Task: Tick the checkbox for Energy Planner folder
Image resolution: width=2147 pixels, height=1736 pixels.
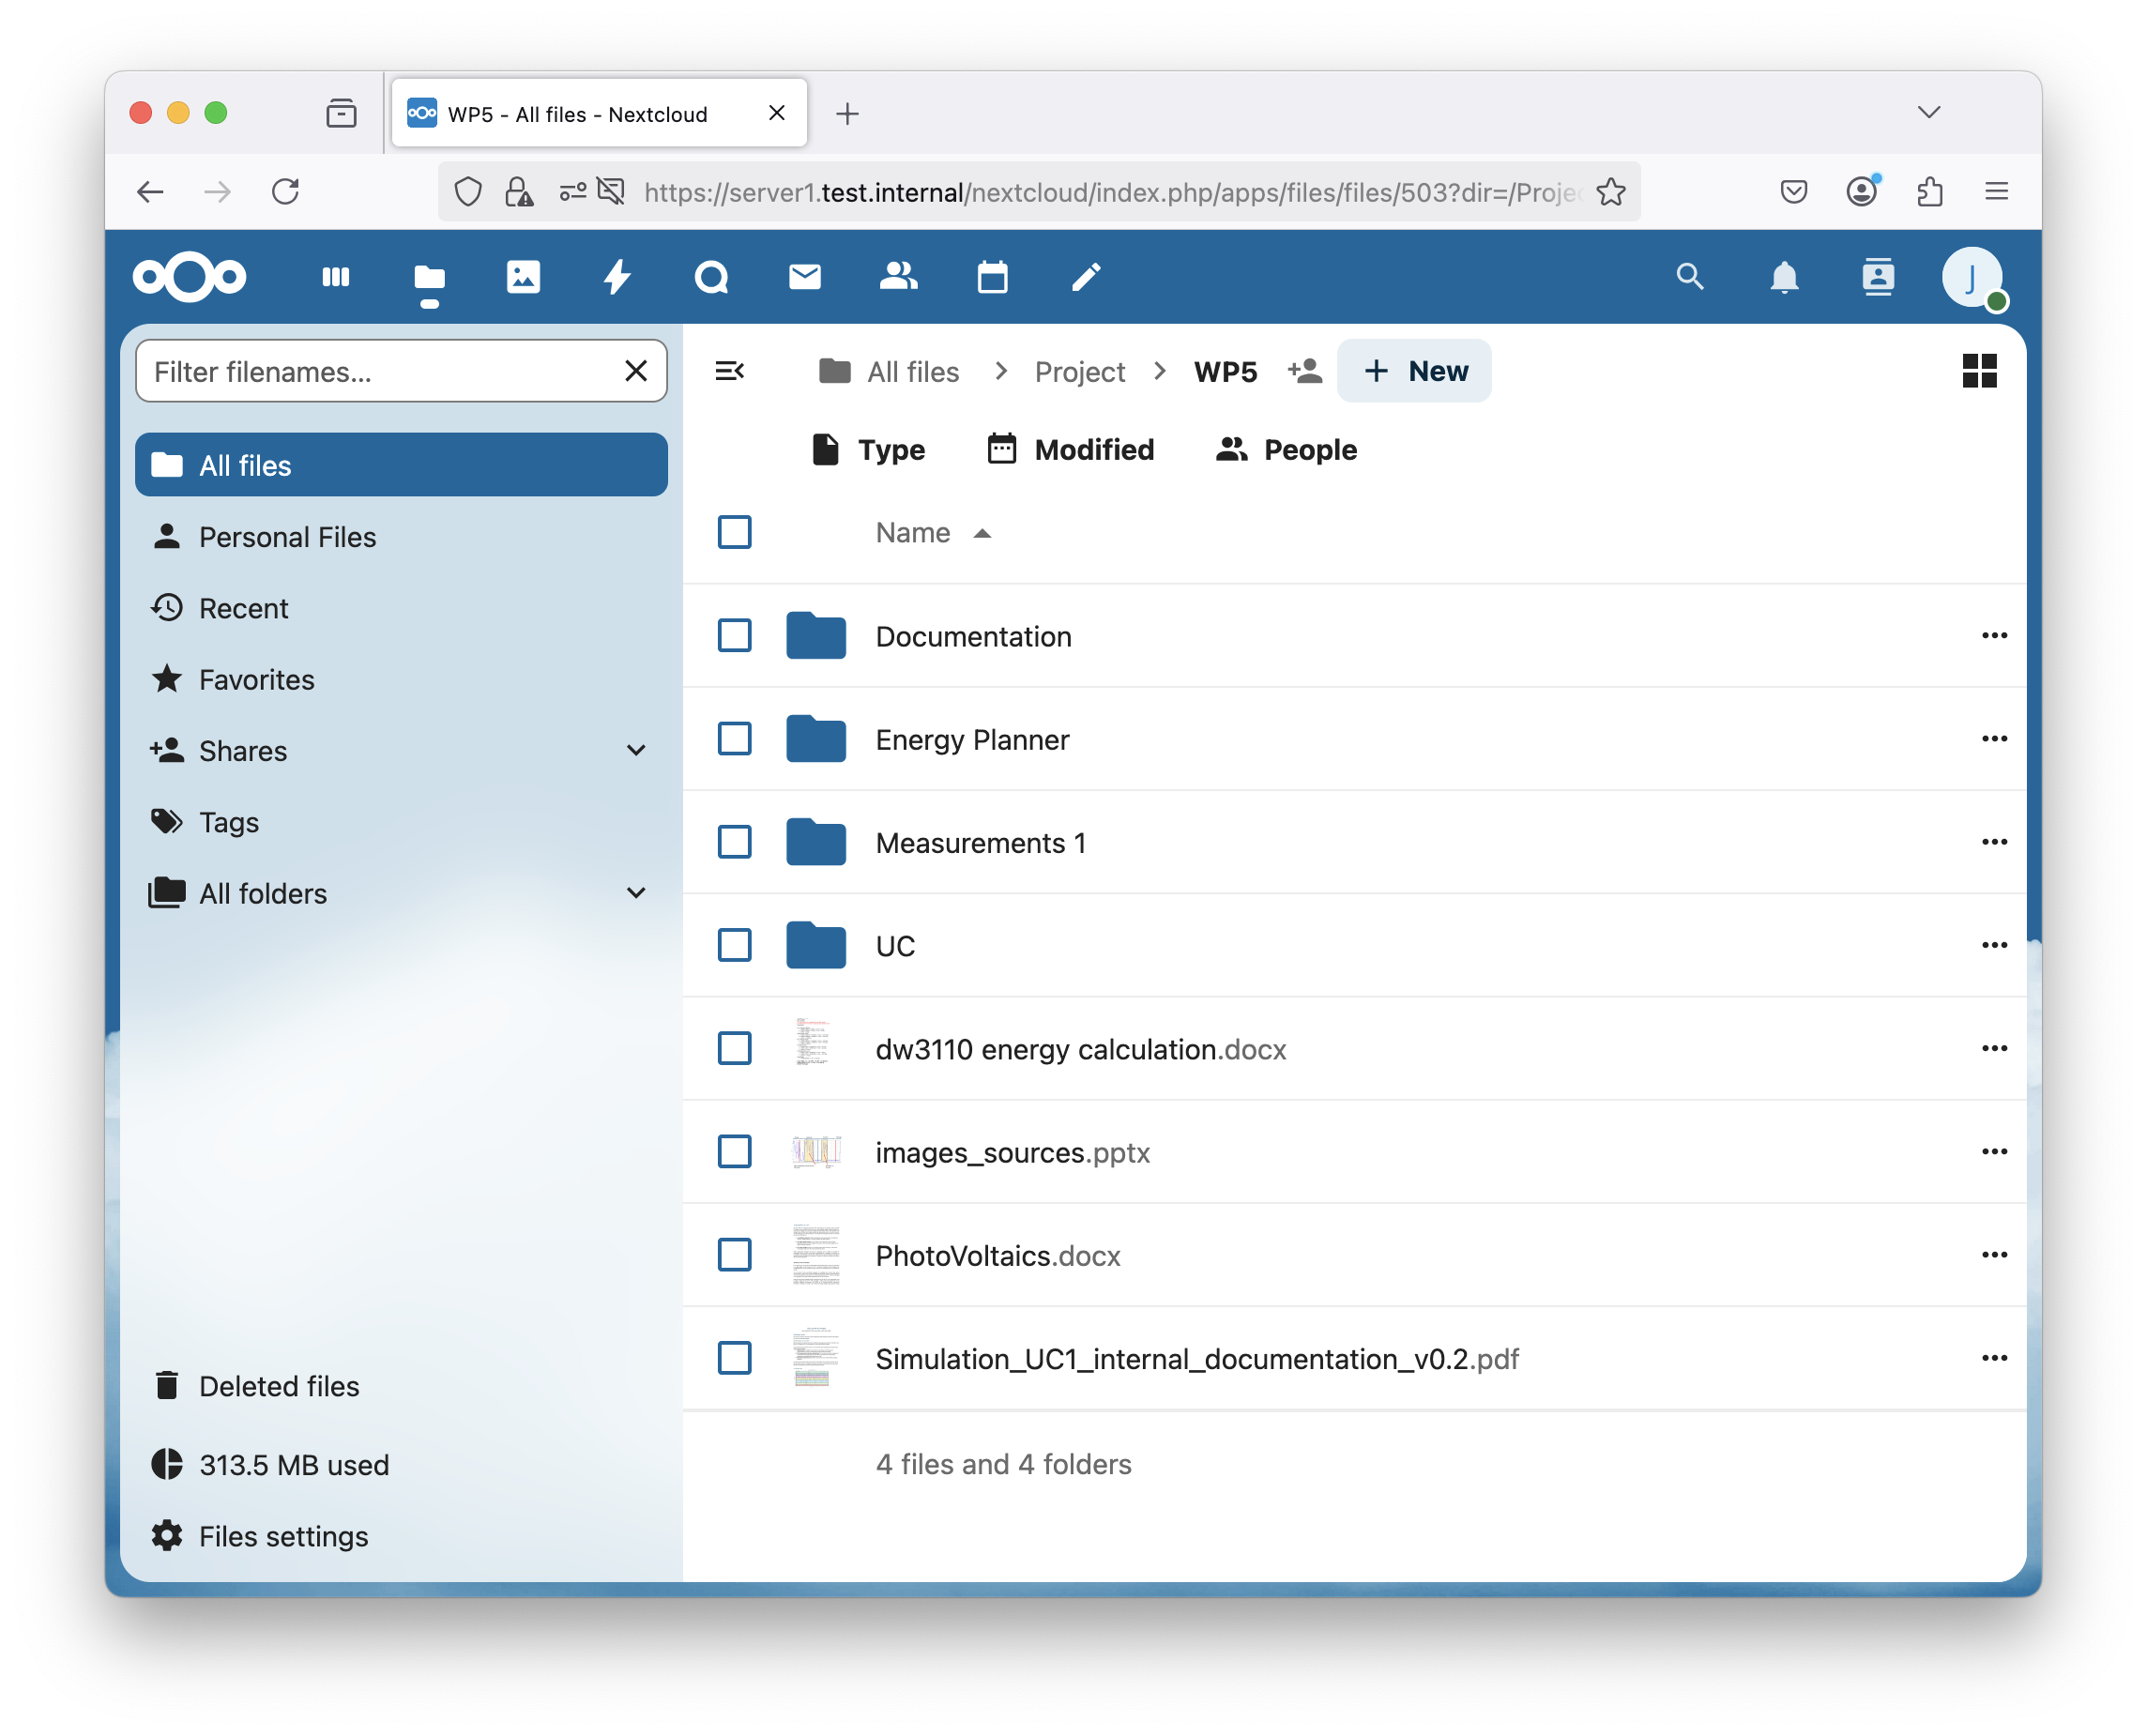Action: click(x=734, y=739)
